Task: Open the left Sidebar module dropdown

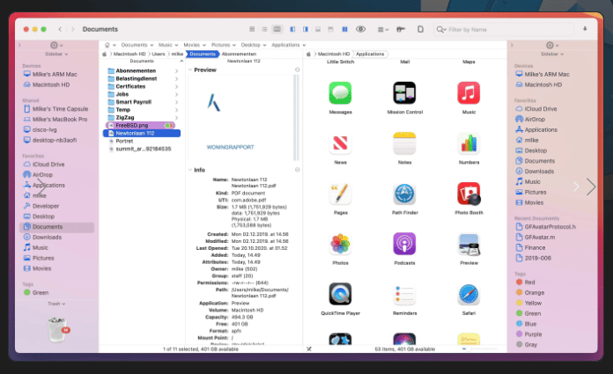Action: pos(56,54)
